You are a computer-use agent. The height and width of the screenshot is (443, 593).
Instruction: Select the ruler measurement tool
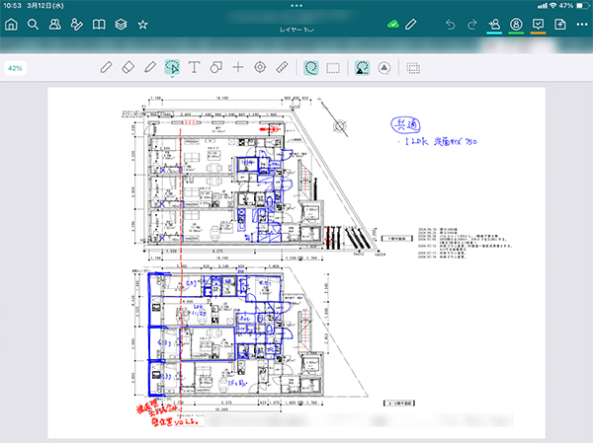click(282, 67)
